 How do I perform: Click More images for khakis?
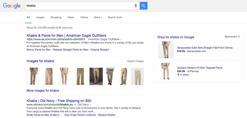43,91
